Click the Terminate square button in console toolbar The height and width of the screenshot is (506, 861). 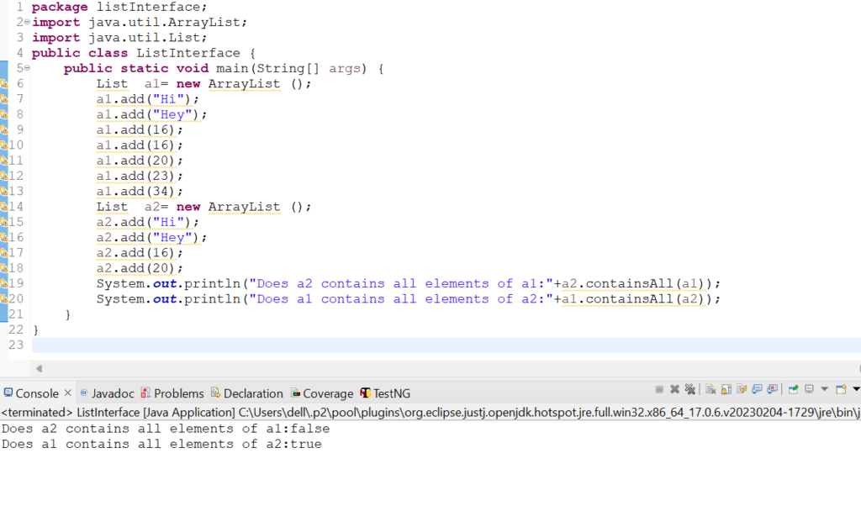(x=659, y=390)
